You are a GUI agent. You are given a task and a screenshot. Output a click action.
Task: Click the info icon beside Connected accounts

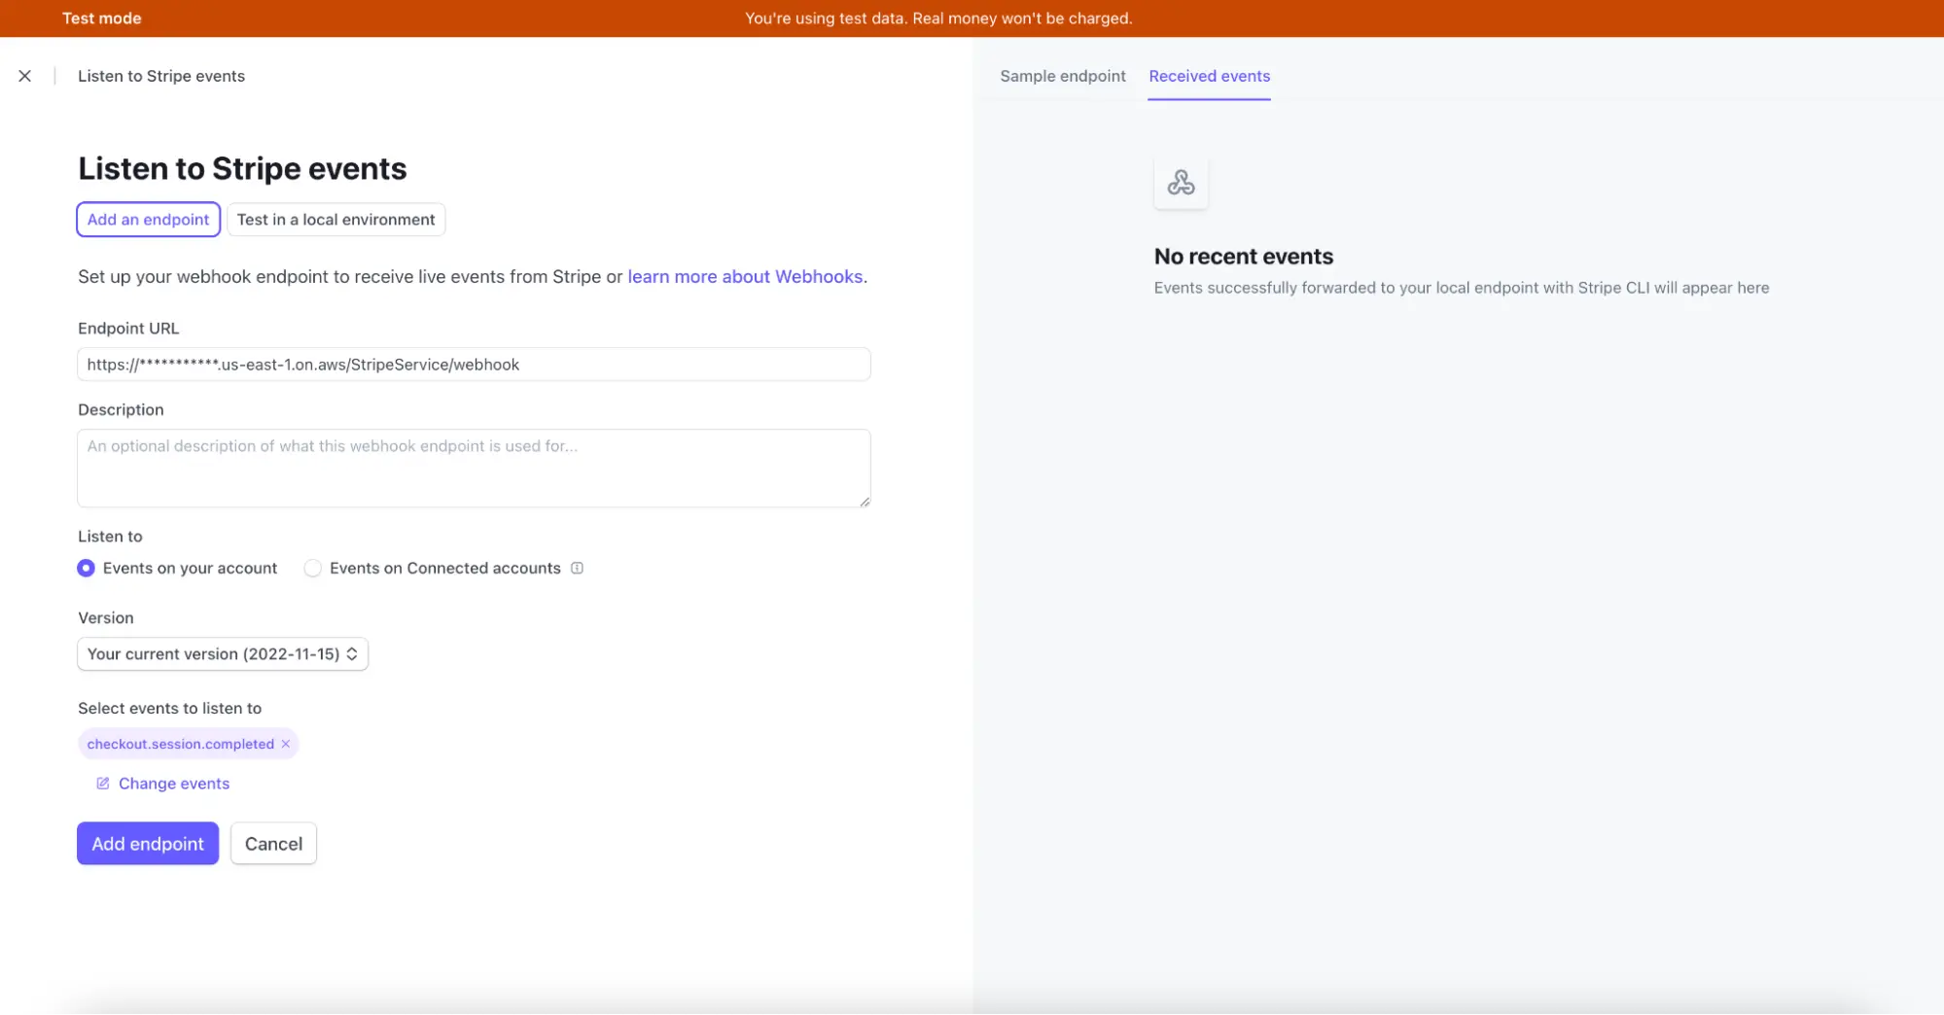coord(577,568)
